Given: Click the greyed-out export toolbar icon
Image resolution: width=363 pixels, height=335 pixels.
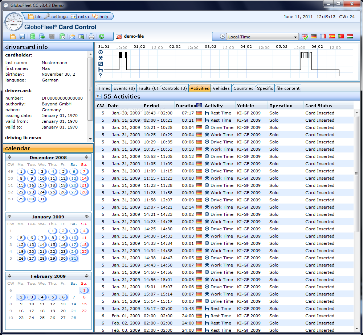Looking at the screenshot, I should pos(52,37).
